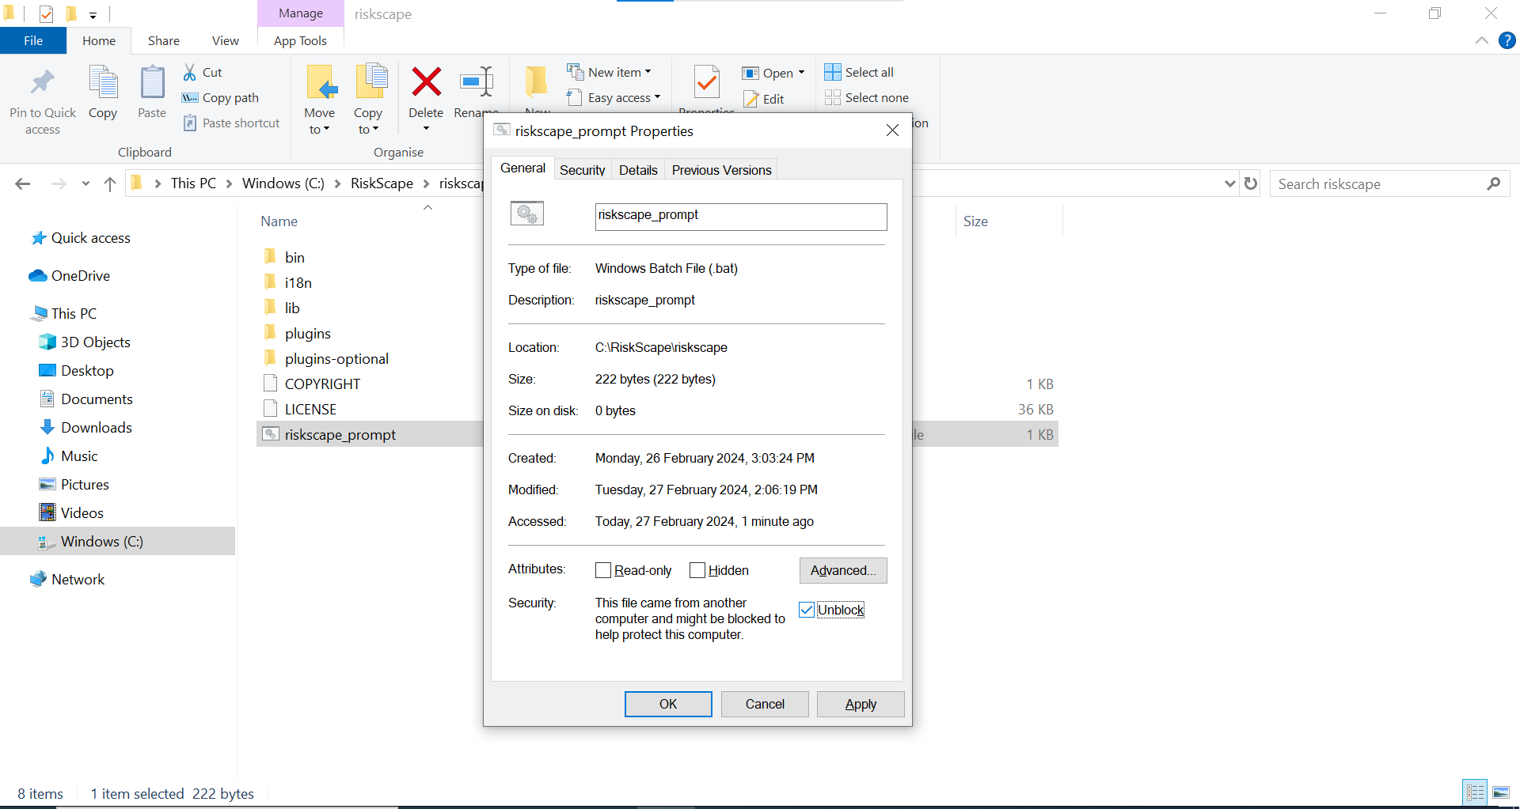This screenshot has width=1520, height=809.
Task: Open the App Tools tab
Action: coord(300,40)
